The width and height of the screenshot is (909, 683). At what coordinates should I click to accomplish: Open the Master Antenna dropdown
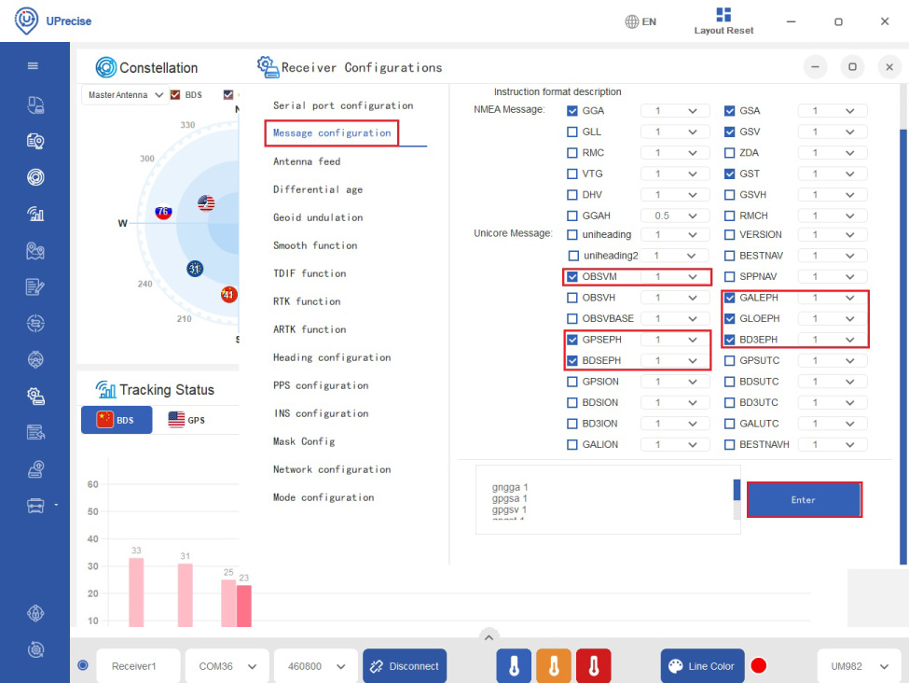(x=125, y=95)
